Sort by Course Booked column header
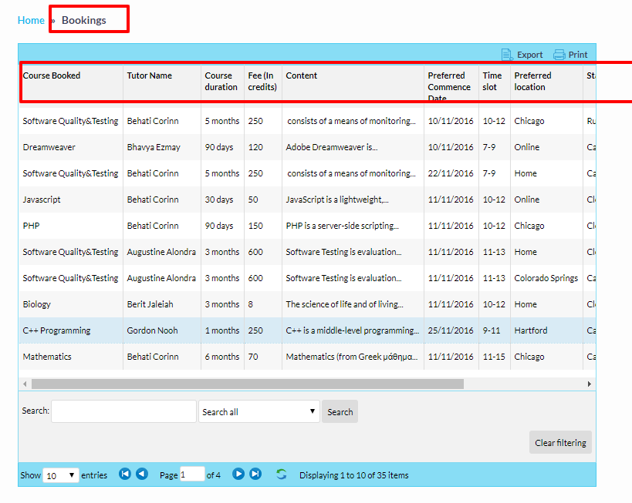The width and height of the screenshot is (632, 503). 52,75
